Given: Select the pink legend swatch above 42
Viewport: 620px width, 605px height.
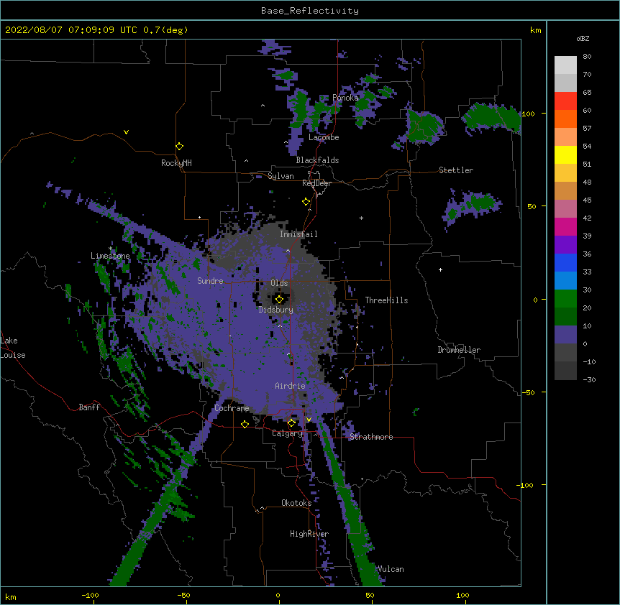Looking at the screenshot, I should point(565,208).
